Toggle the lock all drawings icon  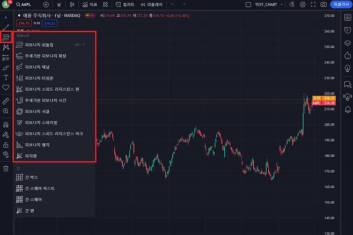tap(6, 144)
